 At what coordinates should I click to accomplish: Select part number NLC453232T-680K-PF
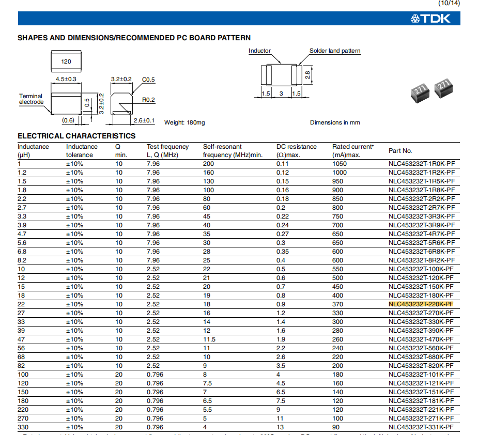coord(421,357)
